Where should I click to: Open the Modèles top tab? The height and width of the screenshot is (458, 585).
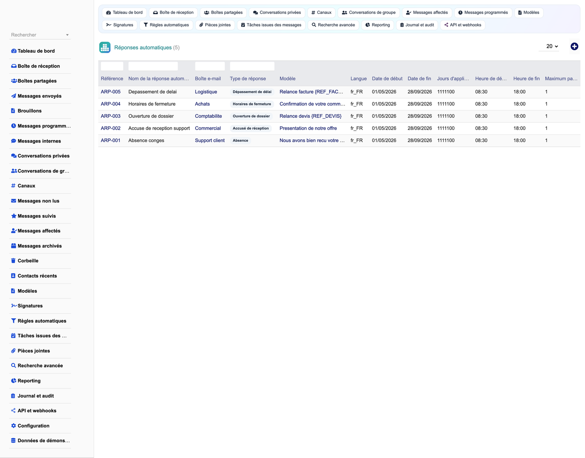point(529,13)
